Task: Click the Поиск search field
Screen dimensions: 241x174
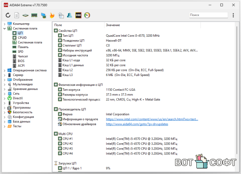Action: click(x=208, y=15)
